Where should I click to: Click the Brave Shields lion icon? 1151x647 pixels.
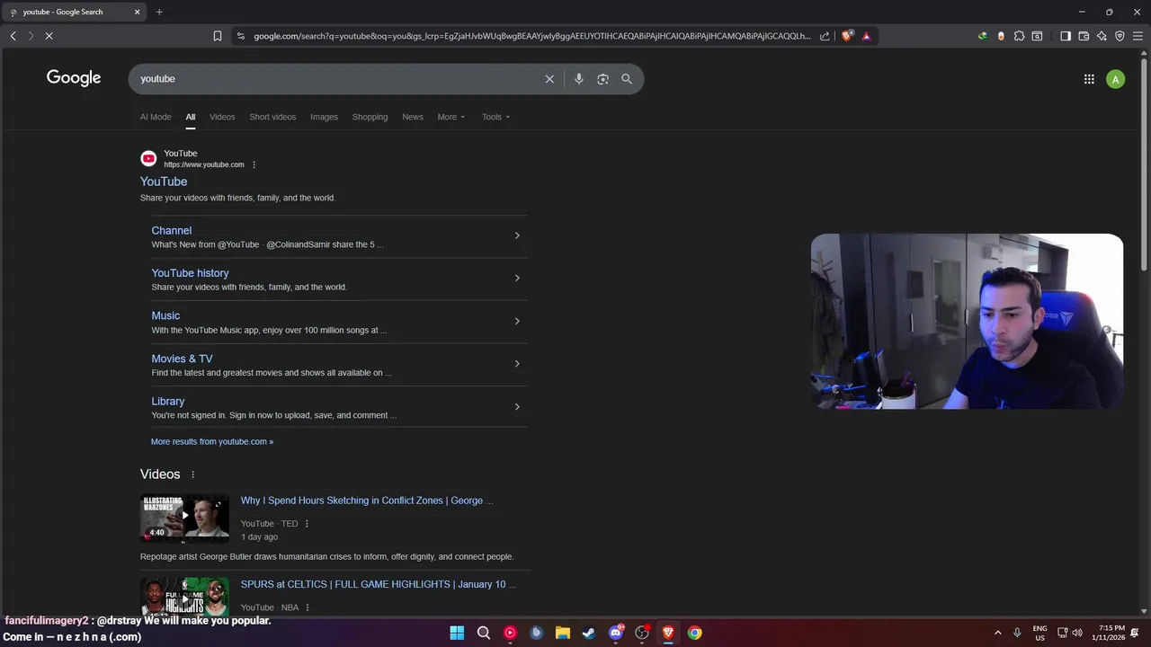coord(847,36)
